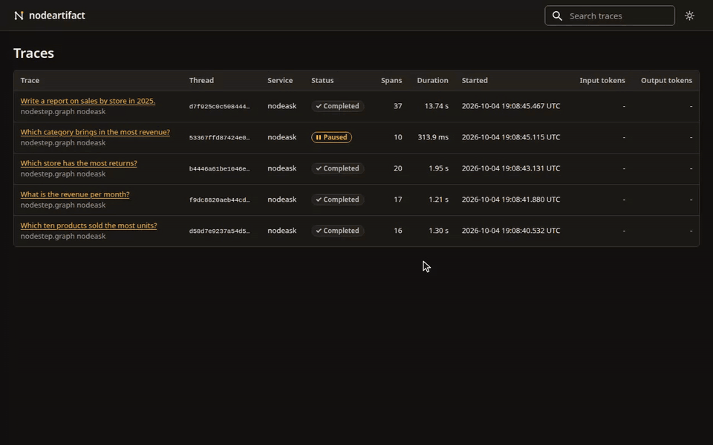Image resolution: width=713 pixels, height=445 pixels.
Task: Click nodestep.graph nodeask under sales report trace
Action: click(x=63, y=112)
